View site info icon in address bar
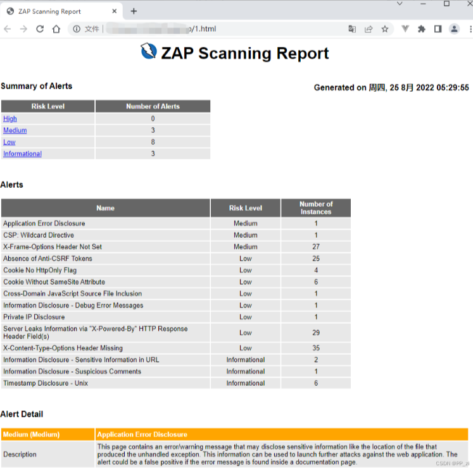Image resolution: width=473 pixels, height=468 pixels. tap(77, 29)
